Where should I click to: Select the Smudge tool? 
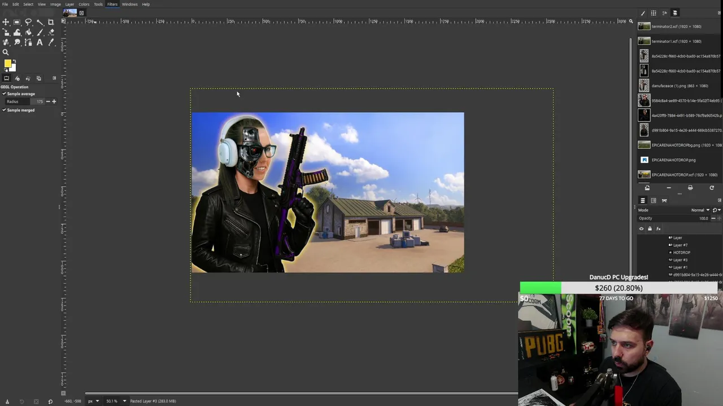(17, 42)
